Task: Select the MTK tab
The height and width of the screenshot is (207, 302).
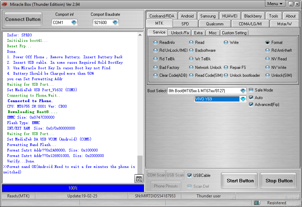Action: [159, 23]
